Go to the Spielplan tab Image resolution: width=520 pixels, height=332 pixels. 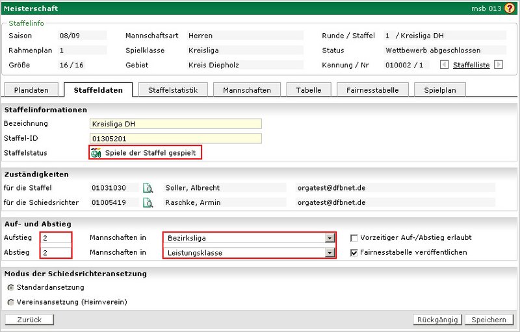[439, 91]
